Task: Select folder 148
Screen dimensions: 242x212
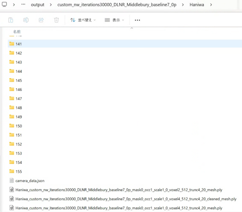Action: pos(18,108)
